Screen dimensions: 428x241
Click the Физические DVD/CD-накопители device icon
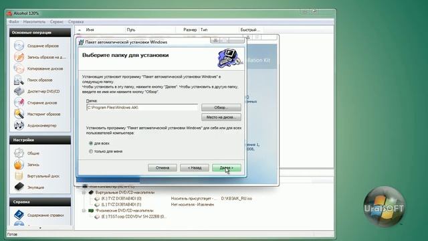pos(91,211)
